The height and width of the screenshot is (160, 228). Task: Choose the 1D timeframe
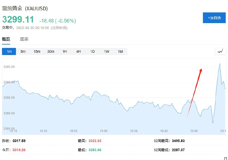(92, 52)
